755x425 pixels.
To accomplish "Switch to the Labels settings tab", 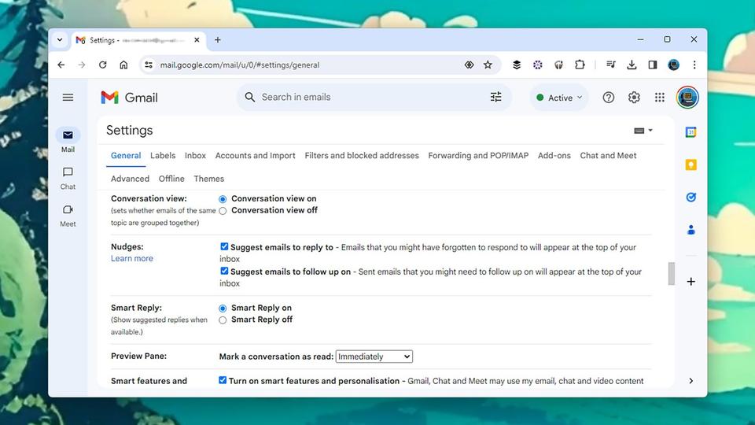I will (x=163, y=156).
